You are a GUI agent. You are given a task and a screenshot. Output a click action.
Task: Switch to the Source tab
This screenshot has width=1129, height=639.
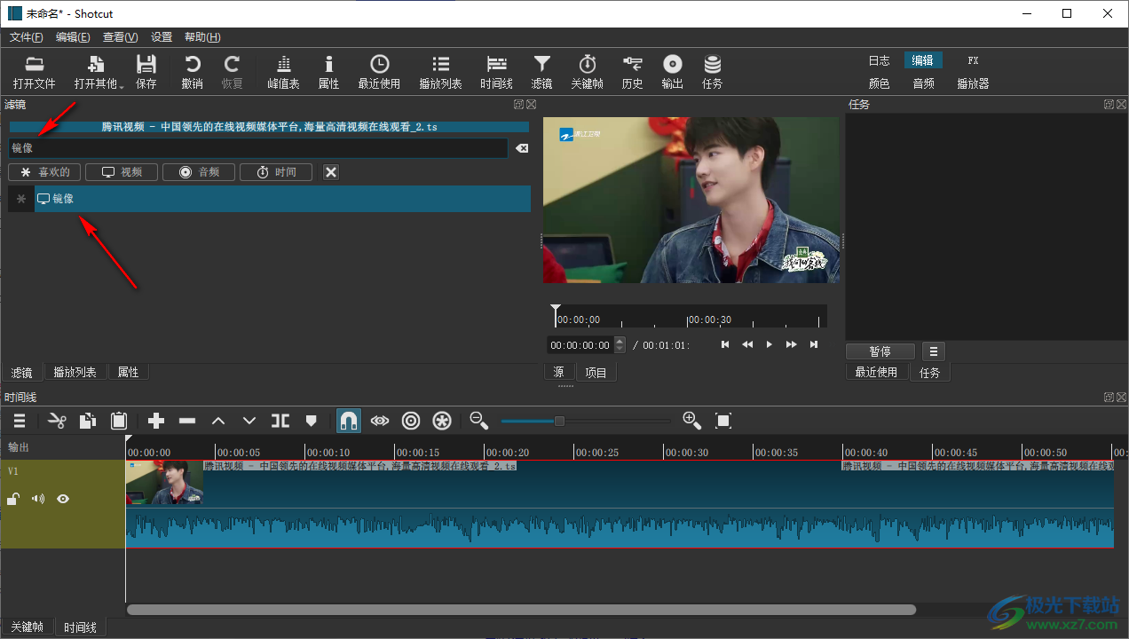pyautogui.click(x=558, y=373)
